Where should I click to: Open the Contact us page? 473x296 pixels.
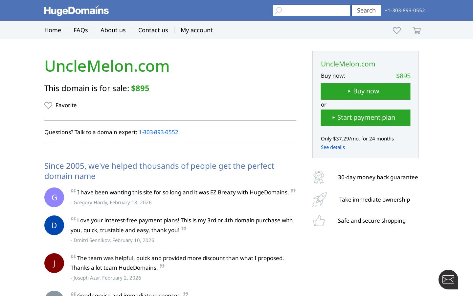(x=153, y=30)
